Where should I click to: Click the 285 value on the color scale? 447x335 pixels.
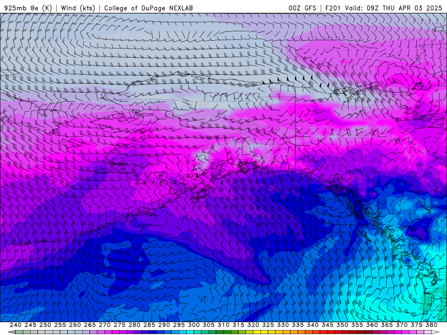[x=149, y=325]
